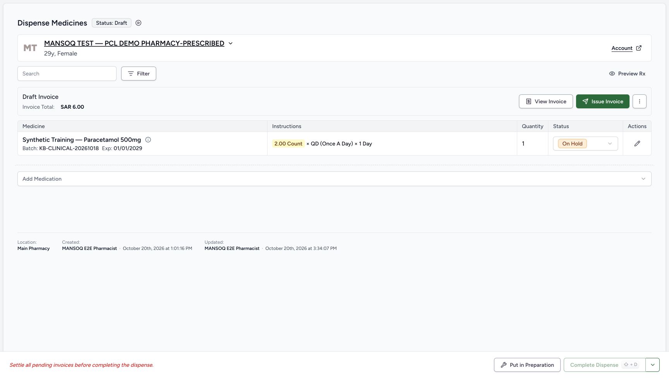669x378 pixels.
Task: Click the external link icon beside Account
Action: 639,48
